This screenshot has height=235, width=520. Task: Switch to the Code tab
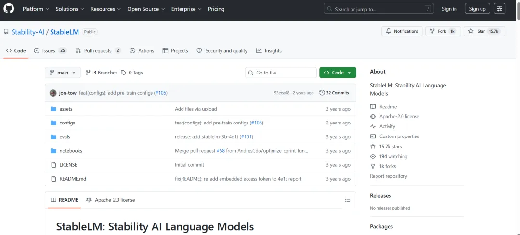[x=16, y=50]
